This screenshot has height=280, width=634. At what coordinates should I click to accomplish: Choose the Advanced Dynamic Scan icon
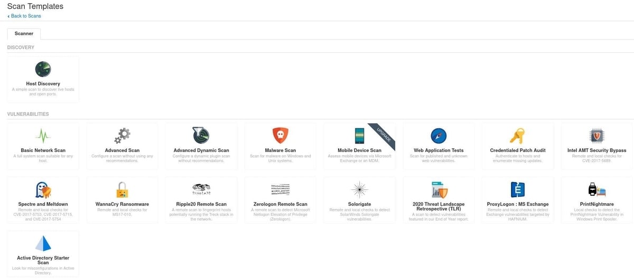point(201,136)
